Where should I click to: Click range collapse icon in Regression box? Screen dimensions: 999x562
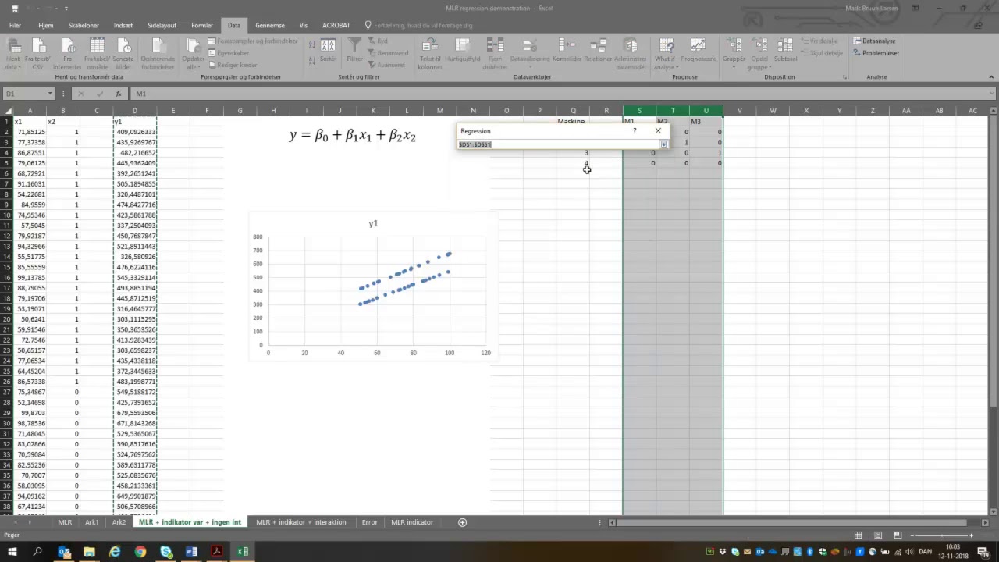tap(663, 144)
